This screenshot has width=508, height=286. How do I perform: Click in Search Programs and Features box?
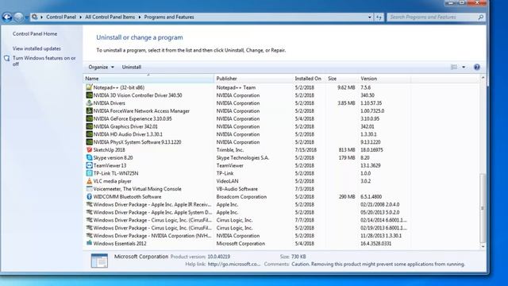click(432, 17)
